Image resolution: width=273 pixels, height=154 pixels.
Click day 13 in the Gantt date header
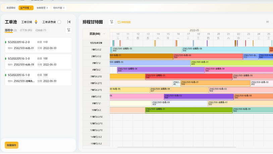pyautogui.click(x=148, y=34)
